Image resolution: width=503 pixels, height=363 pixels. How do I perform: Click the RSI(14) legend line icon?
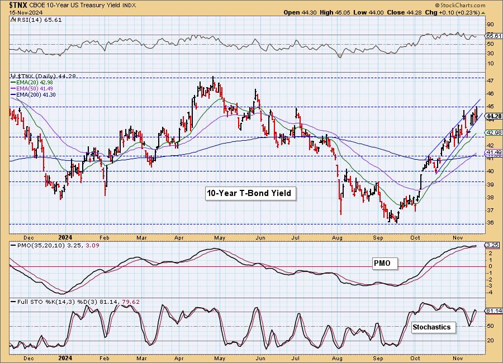(x=12, y=20)
